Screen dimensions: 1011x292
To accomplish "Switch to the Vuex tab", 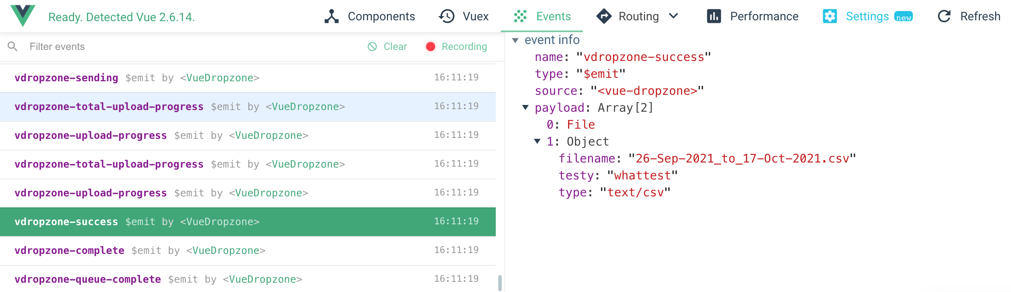I will (464, 17).
